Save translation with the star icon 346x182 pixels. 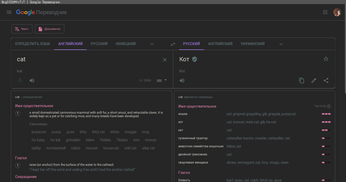point(326,59)
